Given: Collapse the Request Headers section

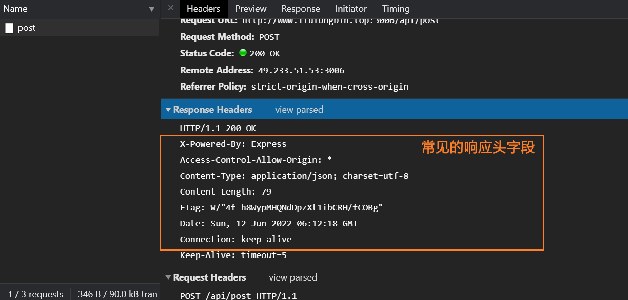Looking at the screenshot, I should point(168,277).
